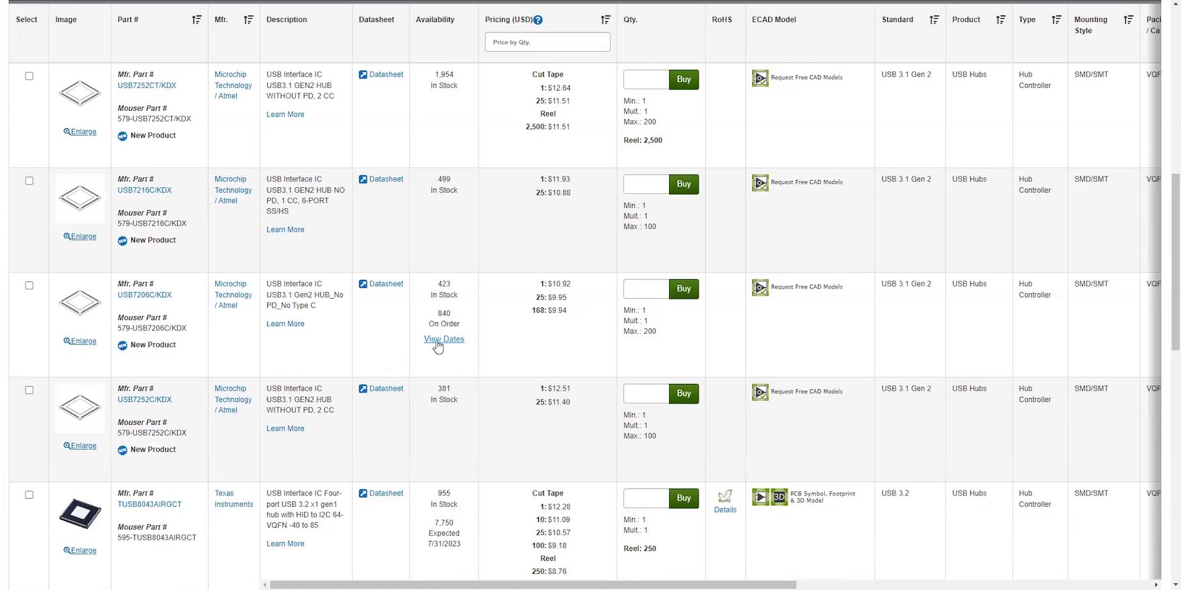Open 3D model icon for TUSB8043AIRGCT

click(x=779, y=497)
